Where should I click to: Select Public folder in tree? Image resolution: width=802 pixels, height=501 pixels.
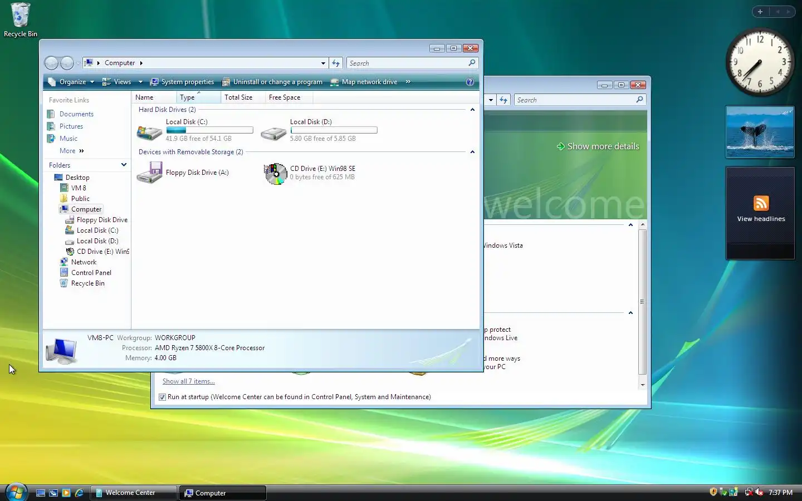(80, 199)
